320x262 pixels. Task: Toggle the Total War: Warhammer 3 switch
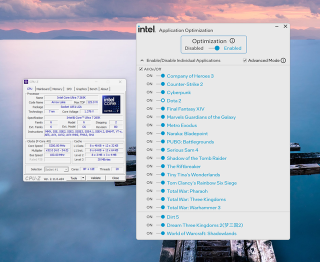[x=160, y=207]
